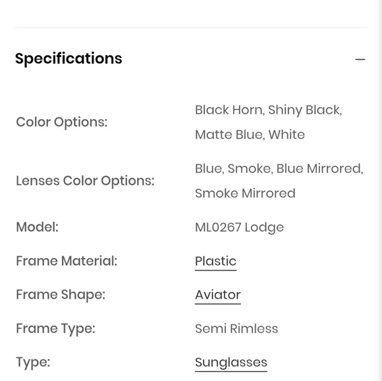
Task: Select the Color Options label
Action: 62,122
